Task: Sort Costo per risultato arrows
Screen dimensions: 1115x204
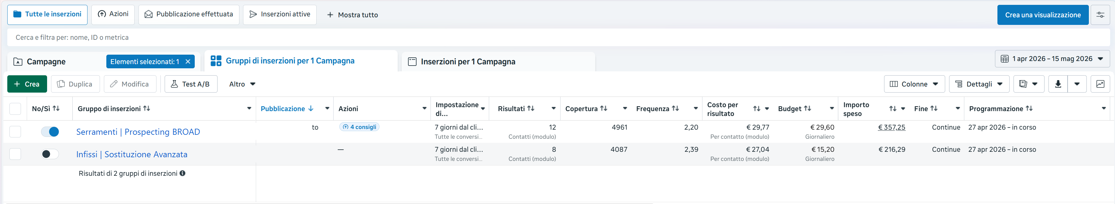Action: tap(756, 108)
